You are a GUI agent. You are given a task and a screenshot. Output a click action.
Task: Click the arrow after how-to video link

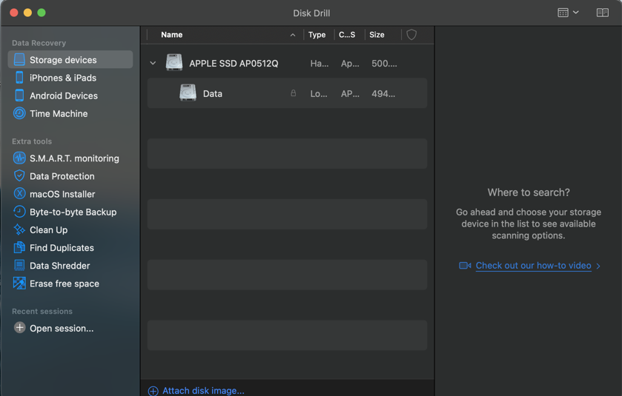[598, 266]
